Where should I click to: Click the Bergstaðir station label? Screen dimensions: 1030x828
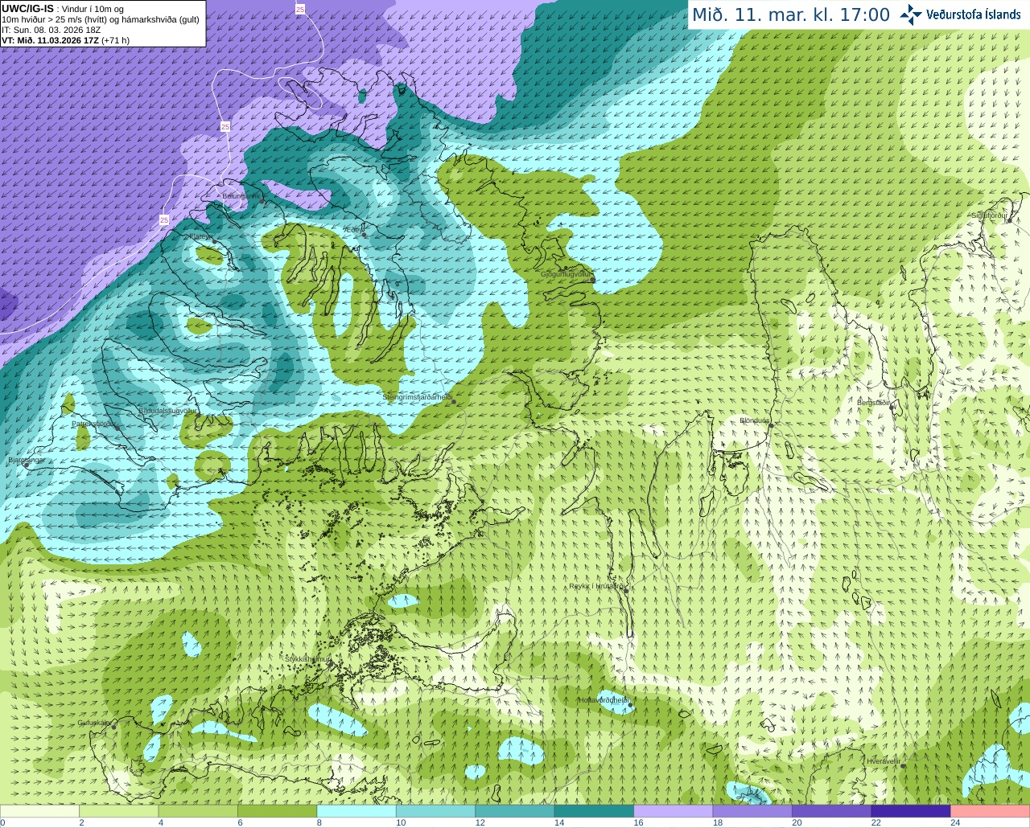(x=873, y=403)
